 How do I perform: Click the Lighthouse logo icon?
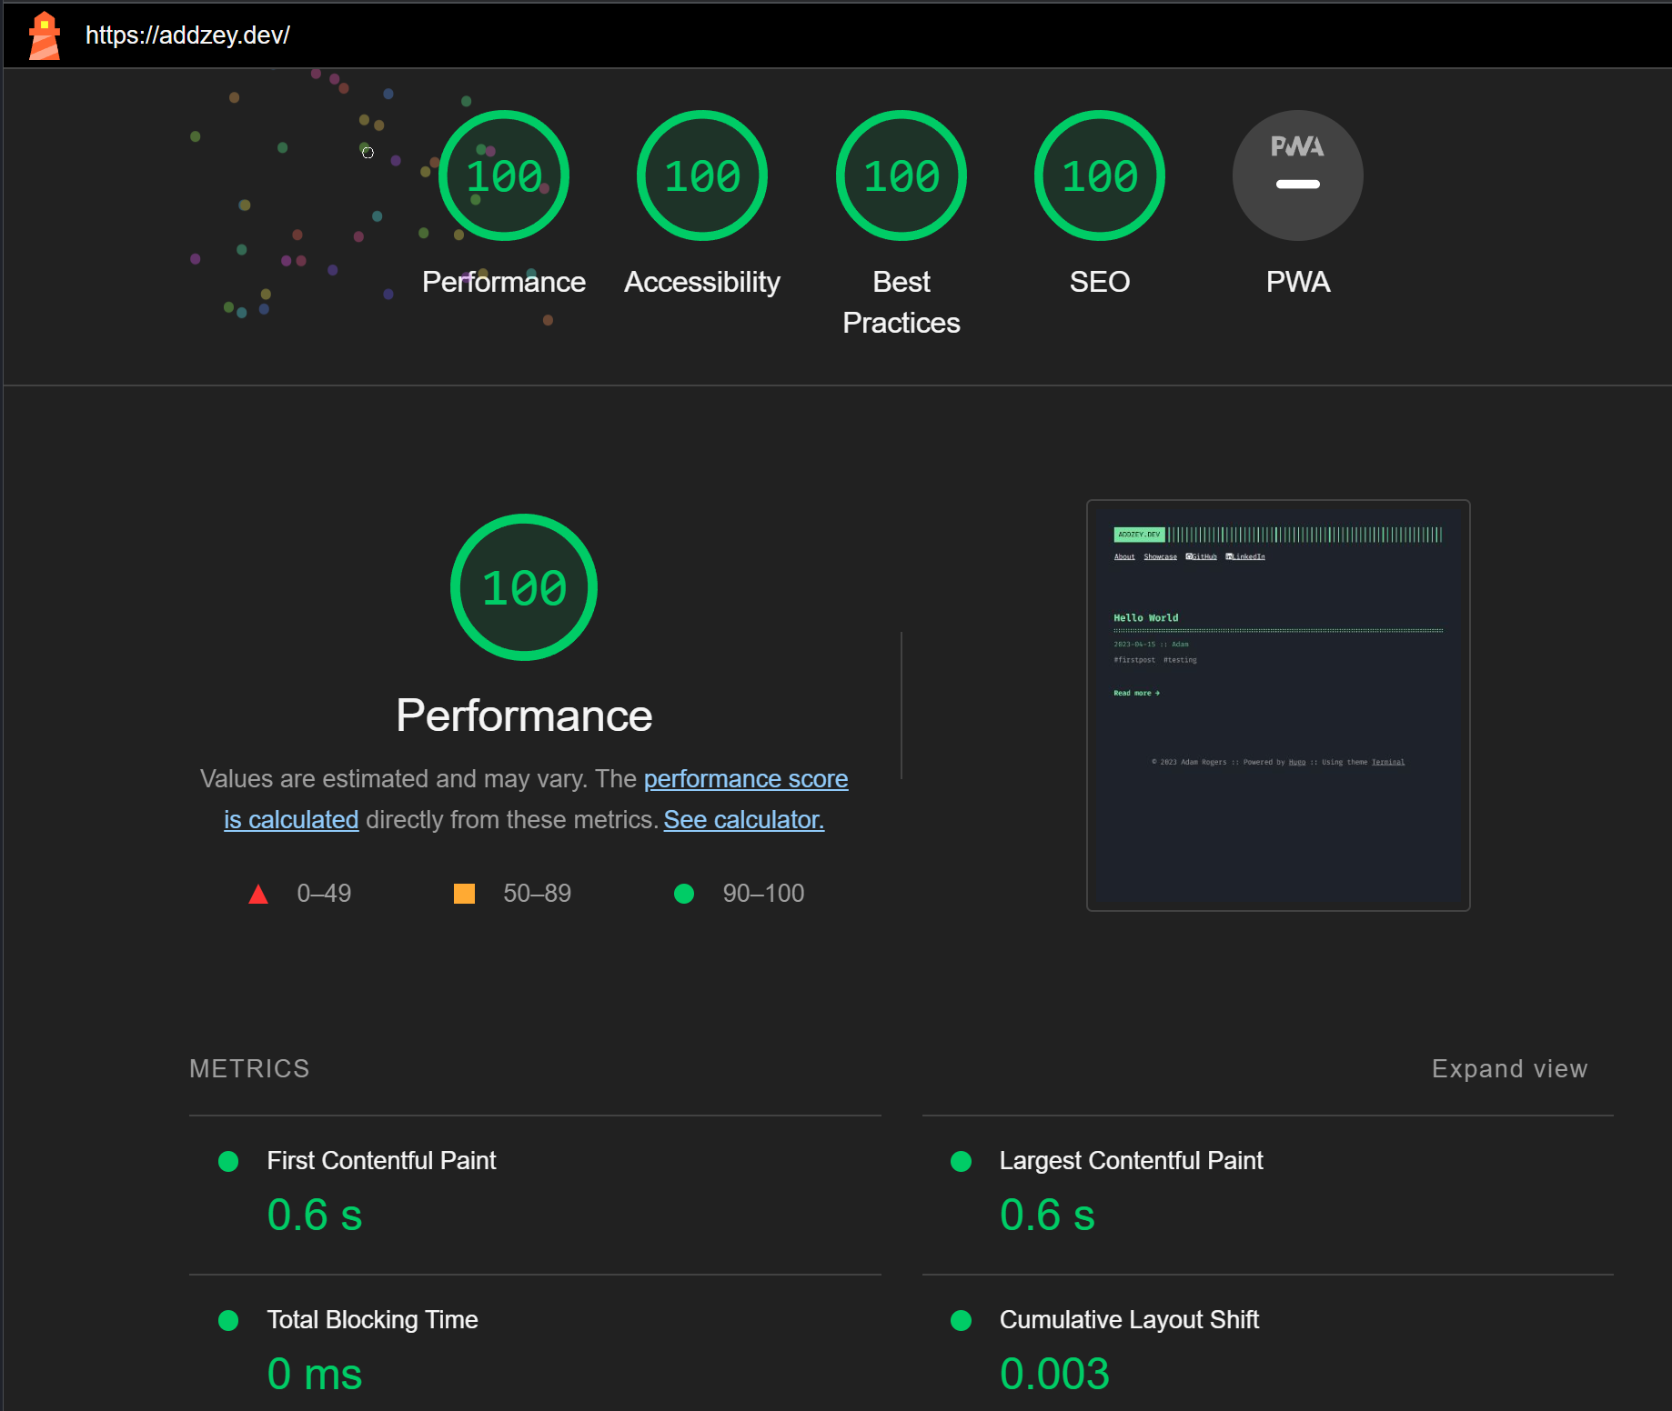point(44,35)
